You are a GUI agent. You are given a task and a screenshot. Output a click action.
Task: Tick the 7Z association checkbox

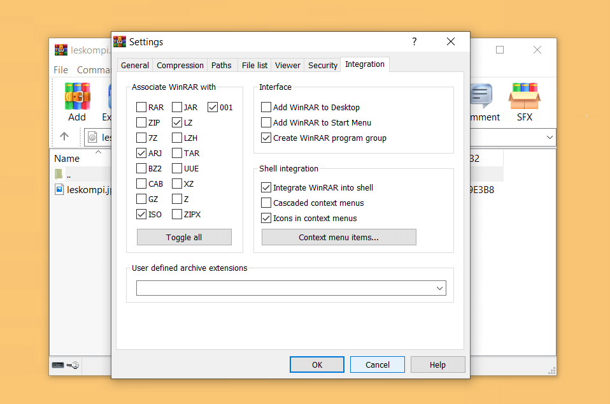click(x=141, y=138)
